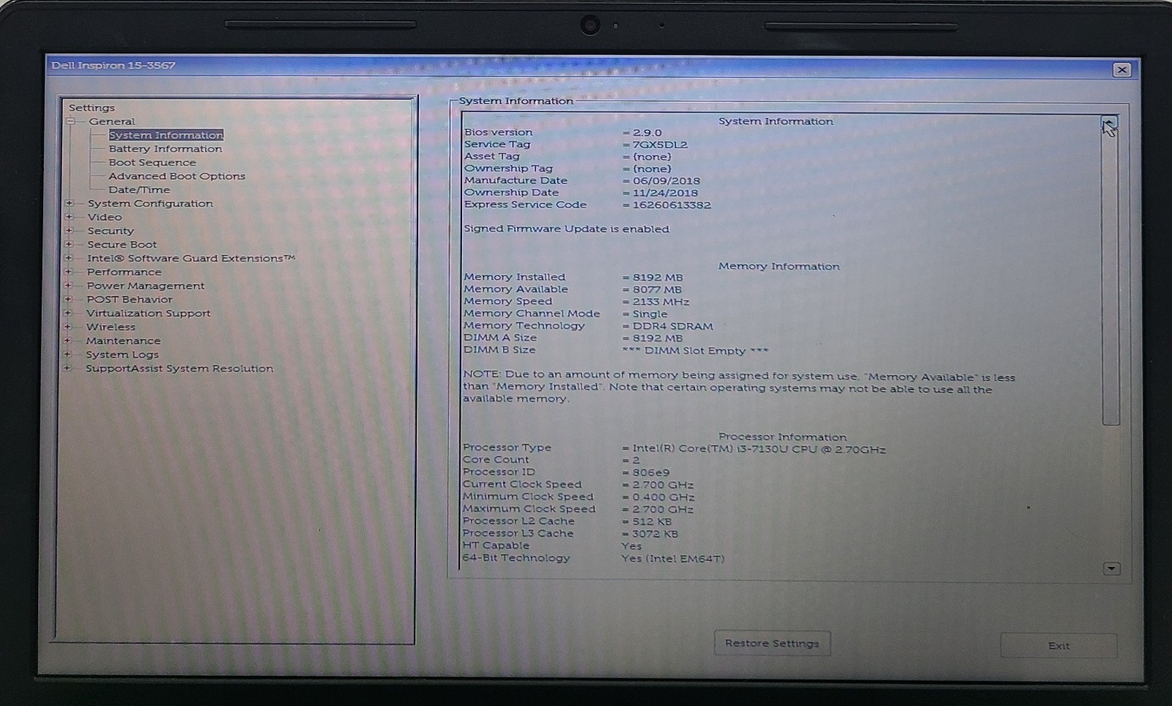1172x706 pixels.
Task: Select the Security label
Action: tap(111, 231)
